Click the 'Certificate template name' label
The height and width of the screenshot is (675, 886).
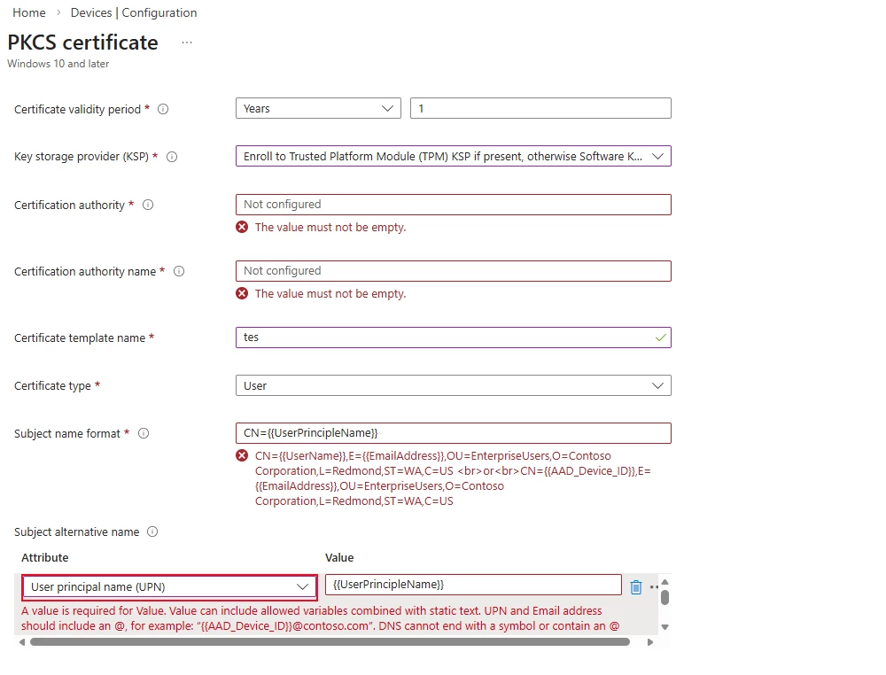click(80, 337)
